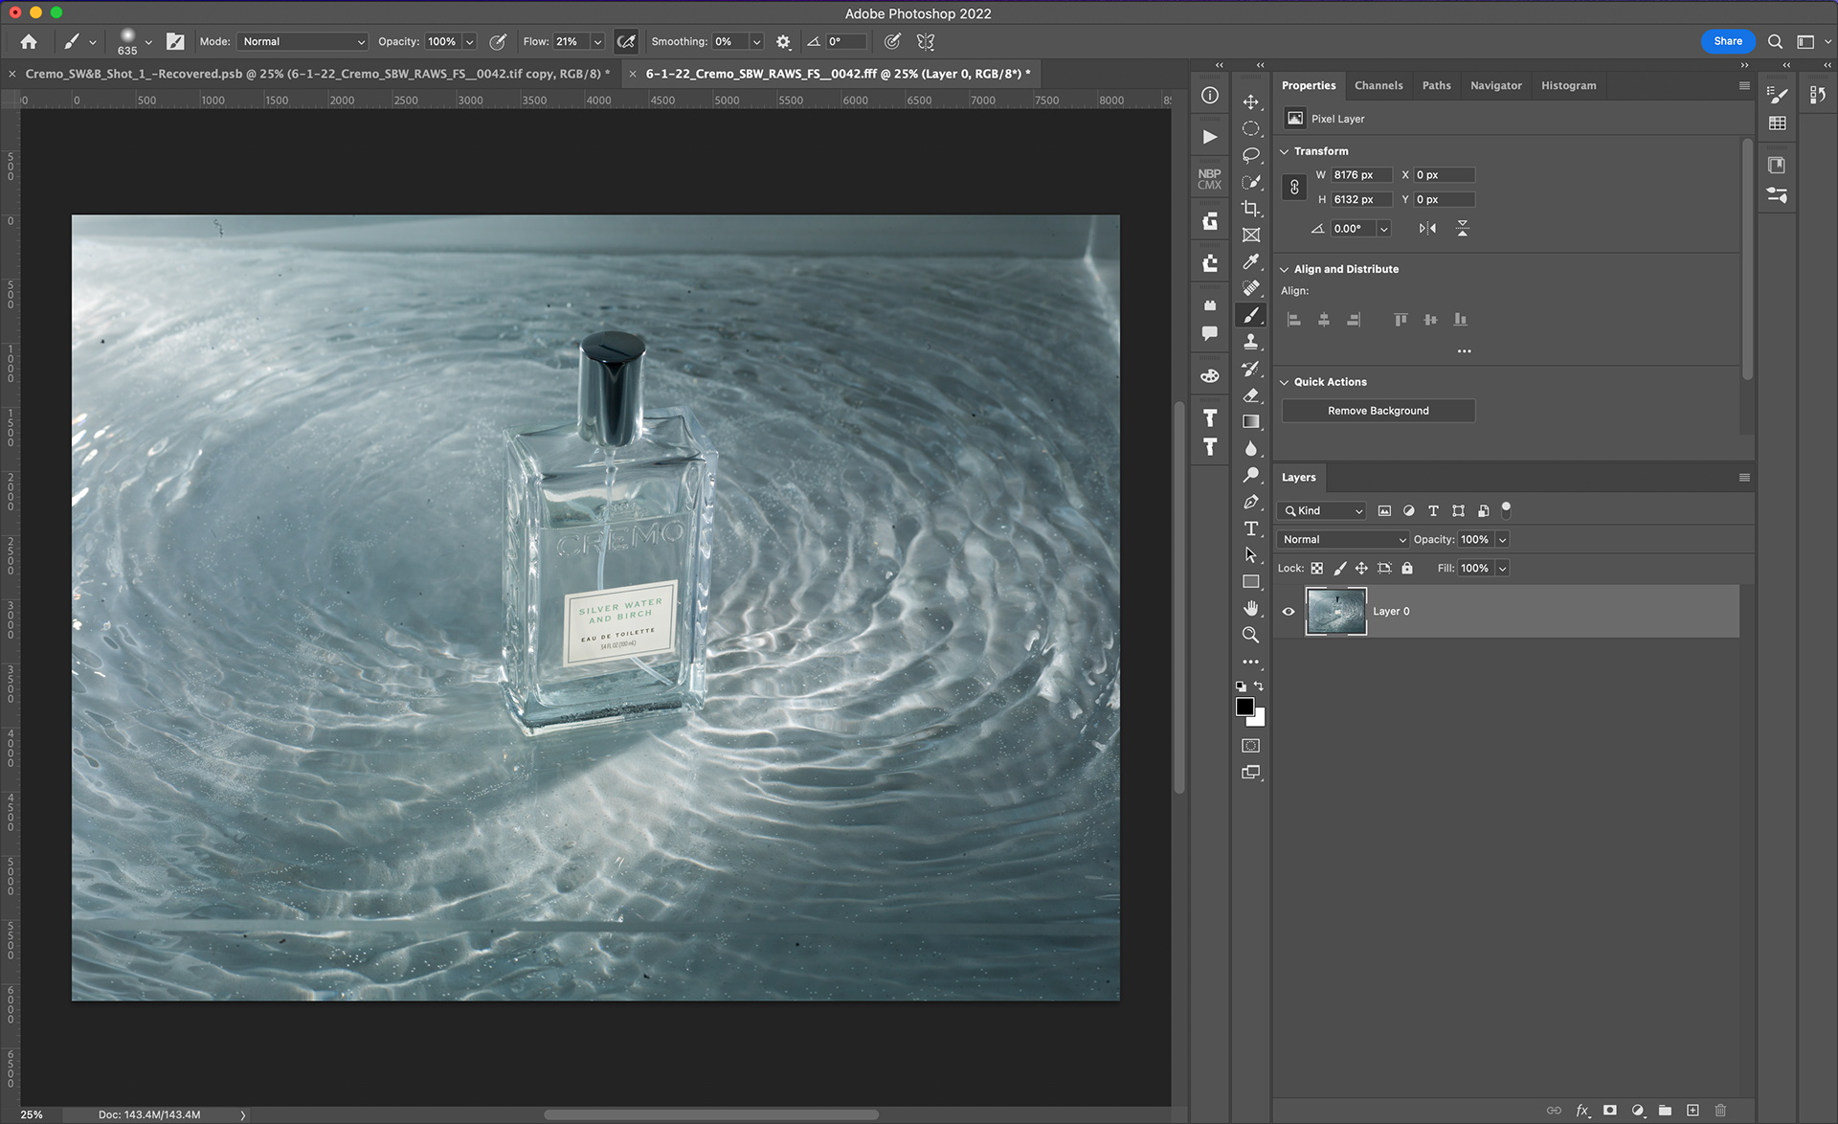The height and width of the screenshot is (1124, 1838).
Task: Select the Eraser tool
Action: click(x=1250, y=395)
